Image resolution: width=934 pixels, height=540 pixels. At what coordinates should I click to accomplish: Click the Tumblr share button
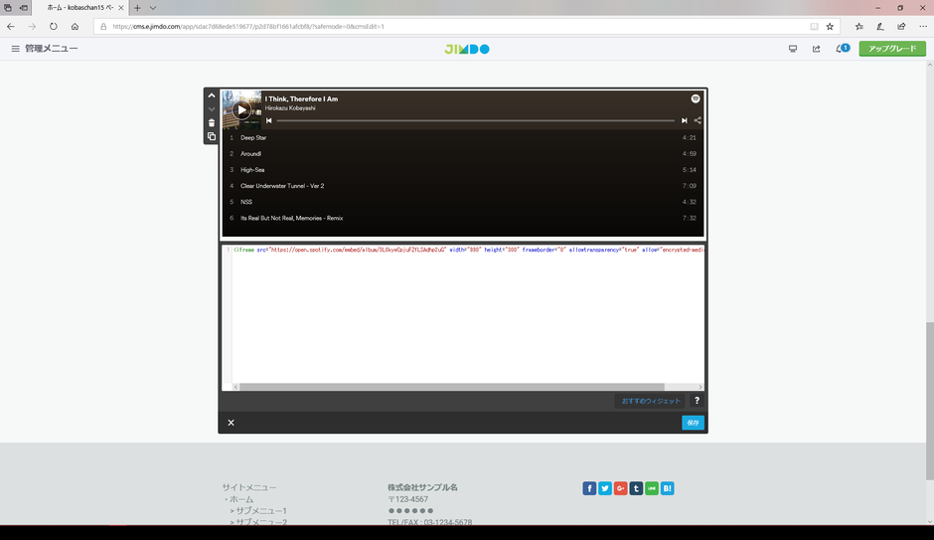coord(636,488)
